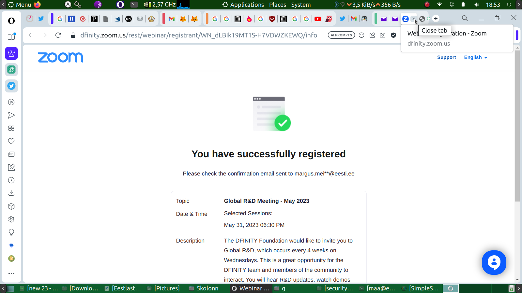522x293 pixels.
Task: Open the Extensions cube icon
Action: [x=11, y=206]
